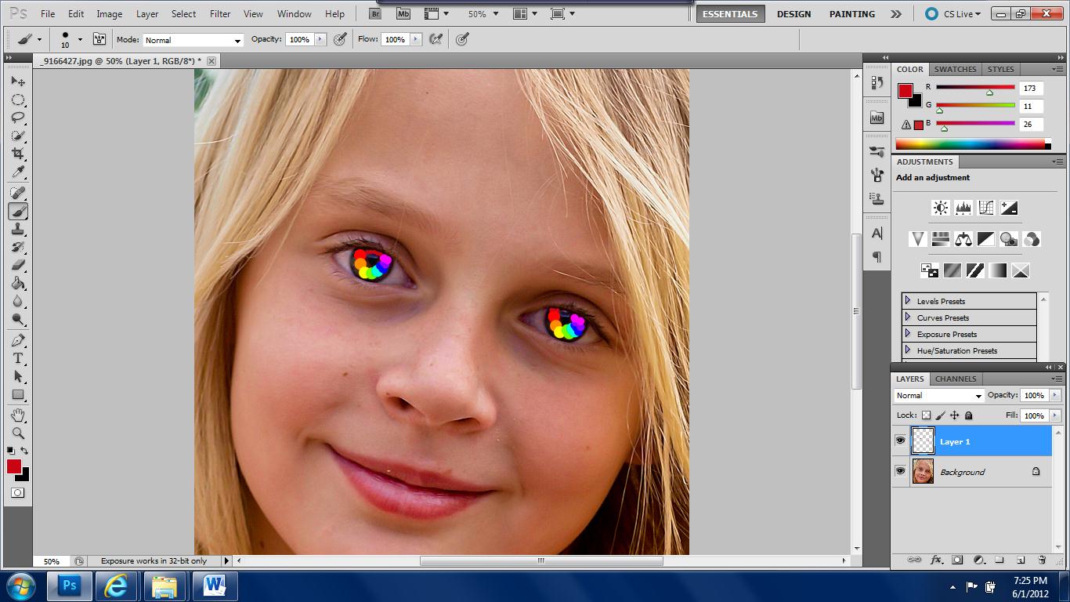Toggle lock transparent pixels
The image size is (1070, 602).
926,415
